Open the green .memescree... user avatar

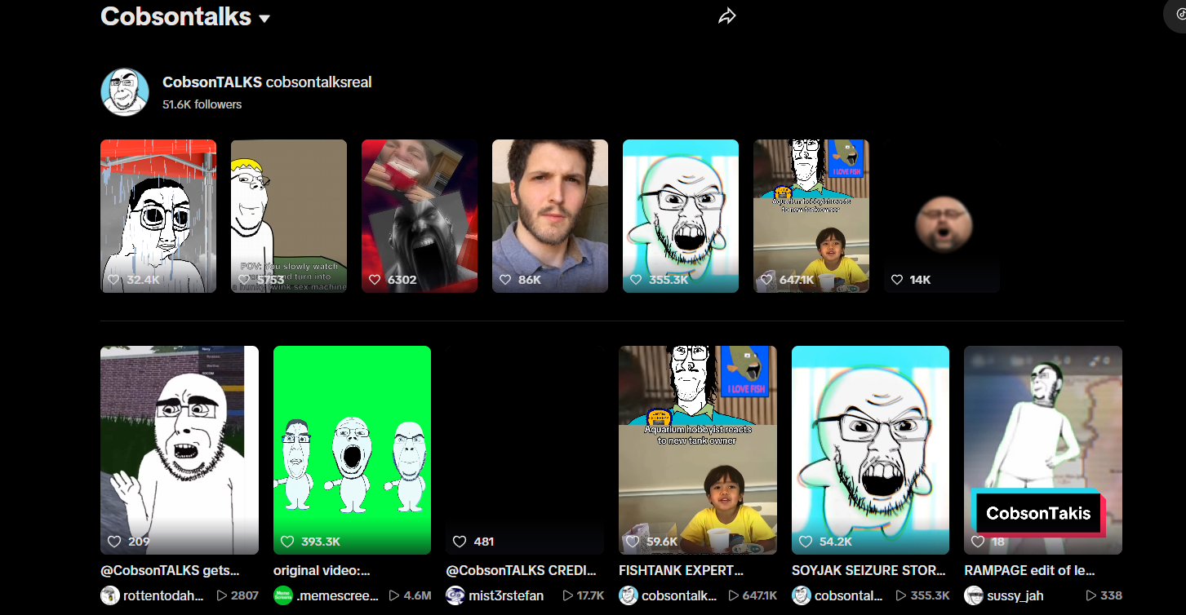283,595
